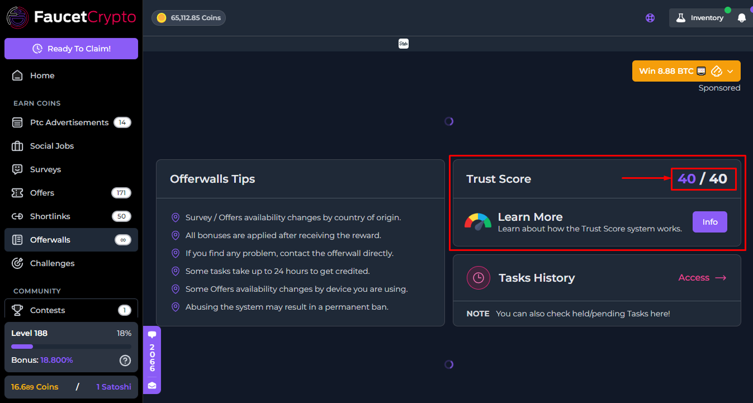Click the Sponsored label
753x403 pixels.
click(719, 88)
